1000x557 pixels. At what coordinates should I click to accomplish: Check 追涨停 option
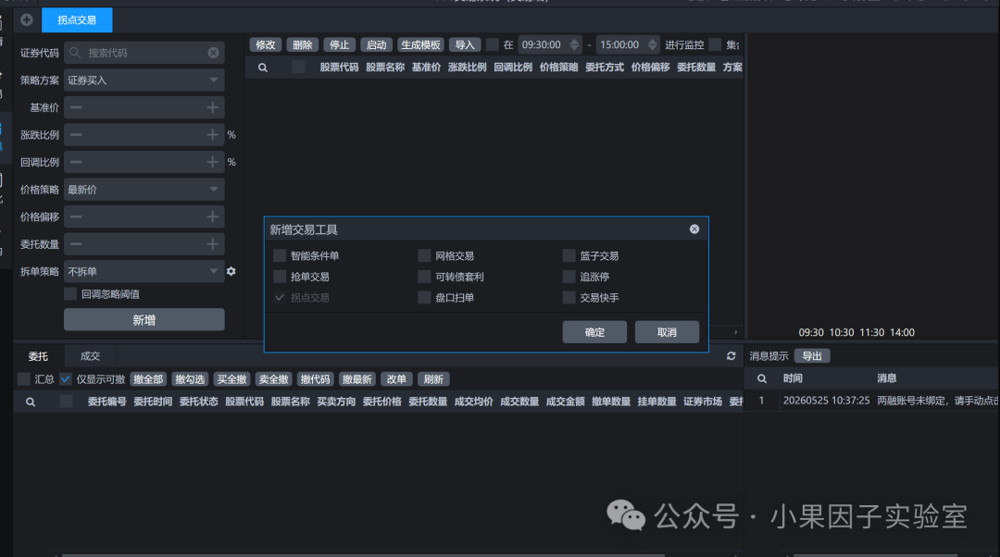[x=569, y=277]
